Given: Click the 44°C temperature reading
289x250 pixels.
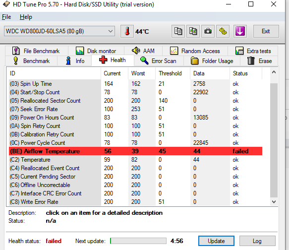Looking at the screenshot, I should tap(142, 32).
